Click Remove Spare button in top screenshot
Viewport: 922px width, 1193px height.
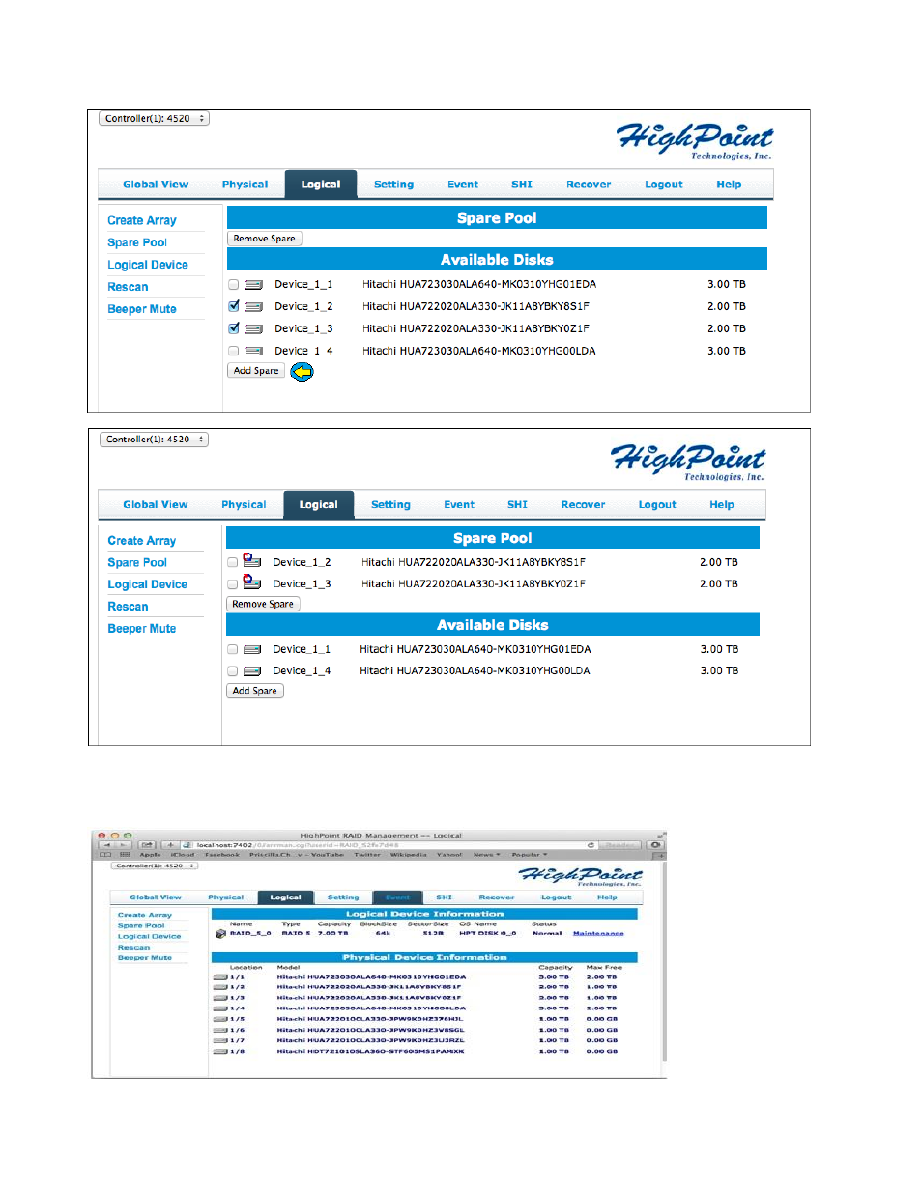tap(265, 239)
